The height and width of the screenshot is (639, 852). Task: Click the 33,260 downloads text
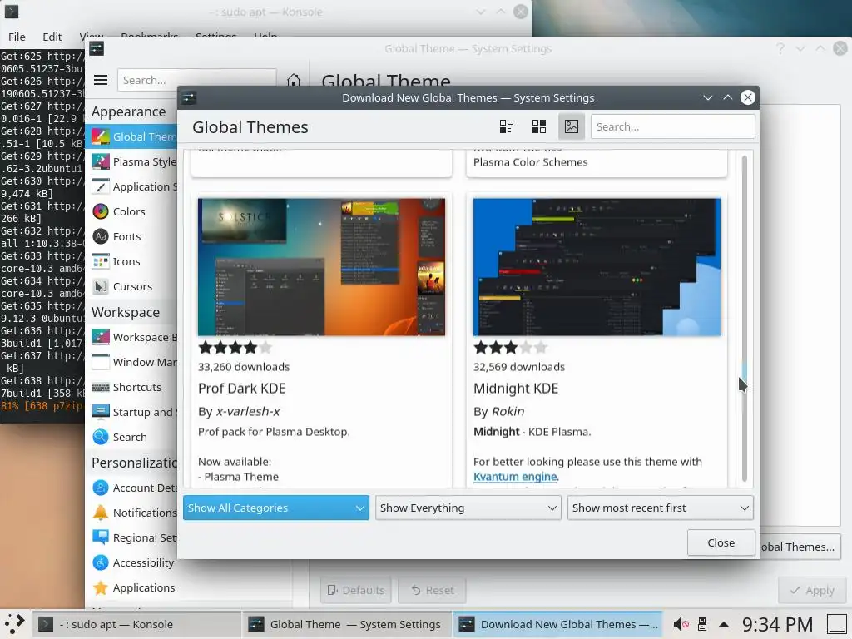pos(244,367)
